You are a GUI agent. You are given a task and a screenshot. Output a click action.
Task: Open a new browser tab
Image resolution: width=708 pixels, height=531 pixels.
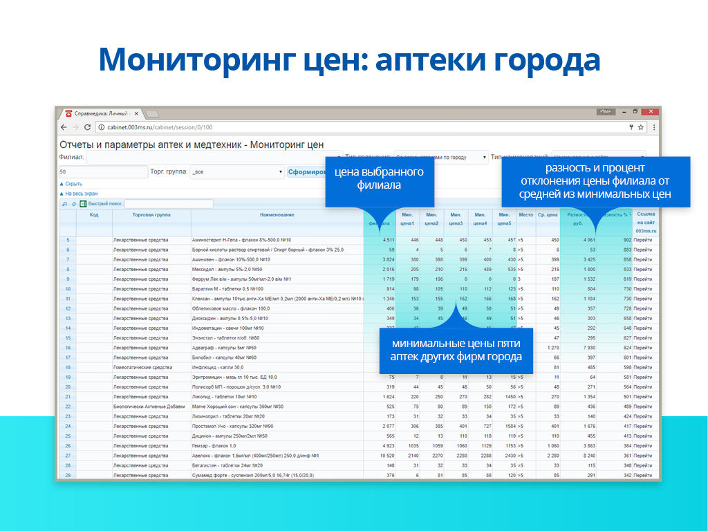click(x=152, y=114)
